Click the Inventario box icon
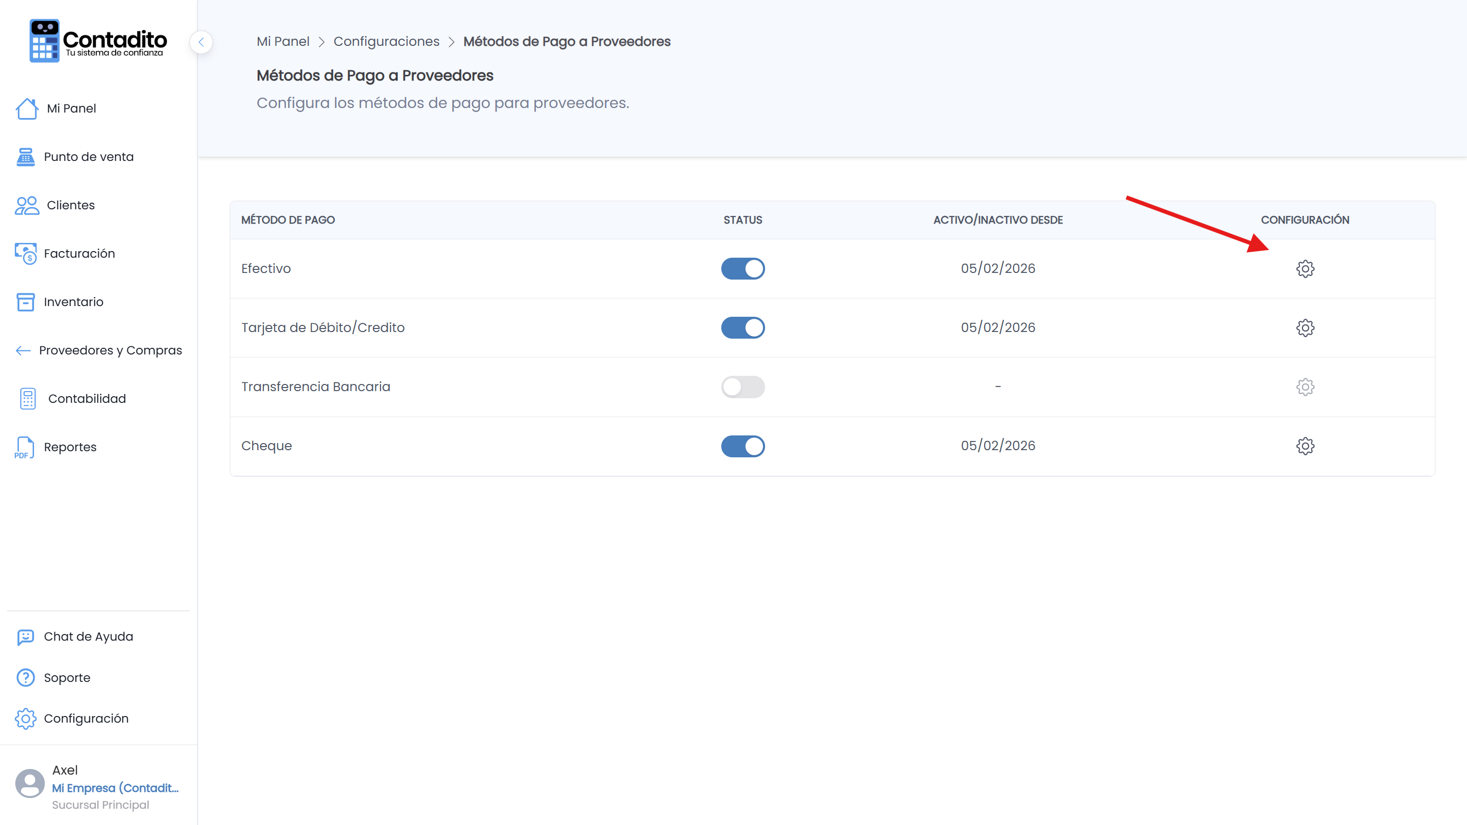This screenshot has height=825, width=1467. [25, 302]
